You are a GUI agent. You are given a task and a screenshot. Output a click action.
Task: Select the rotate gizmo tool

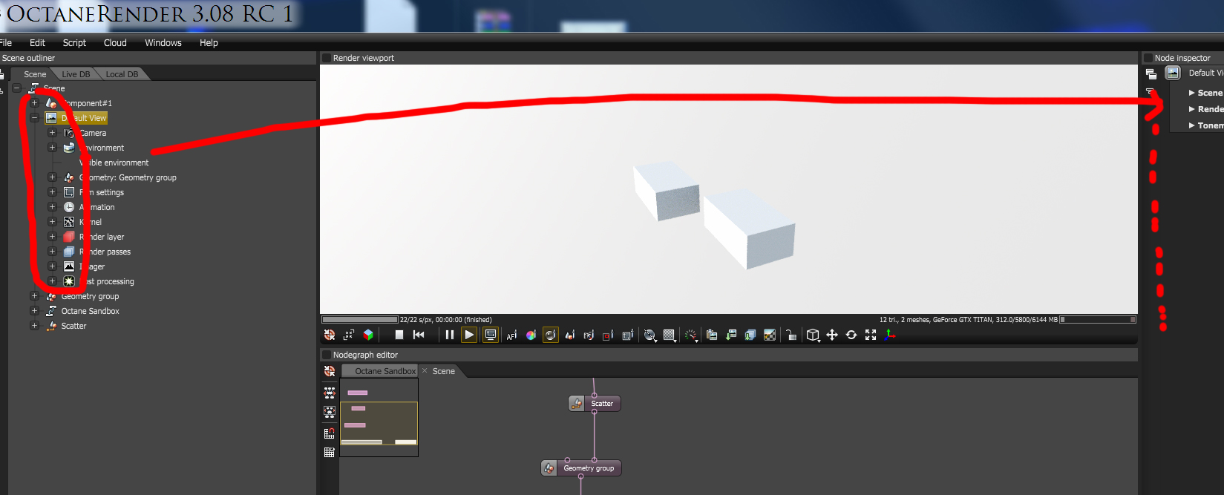click(x=851, y=335)
